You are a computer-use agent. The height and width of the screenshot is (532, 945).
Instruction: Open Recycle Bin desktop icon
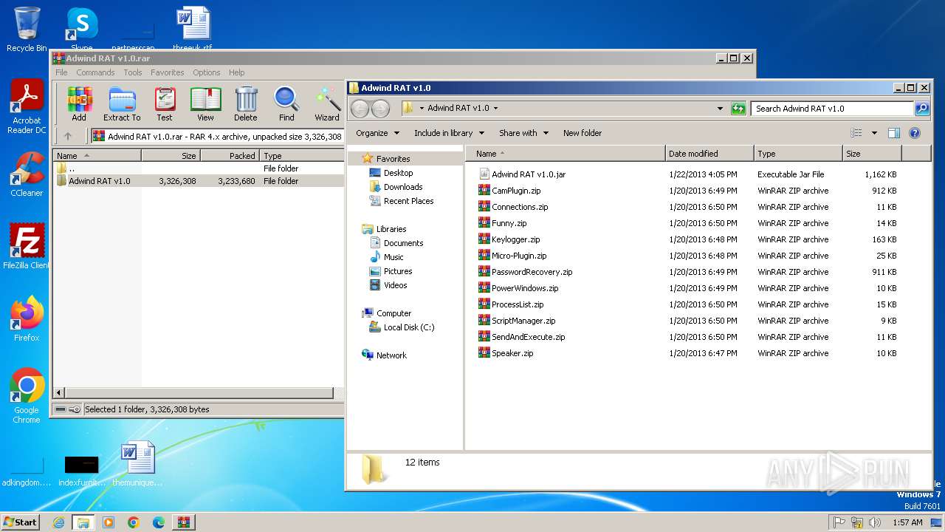(x=27, y=30)
